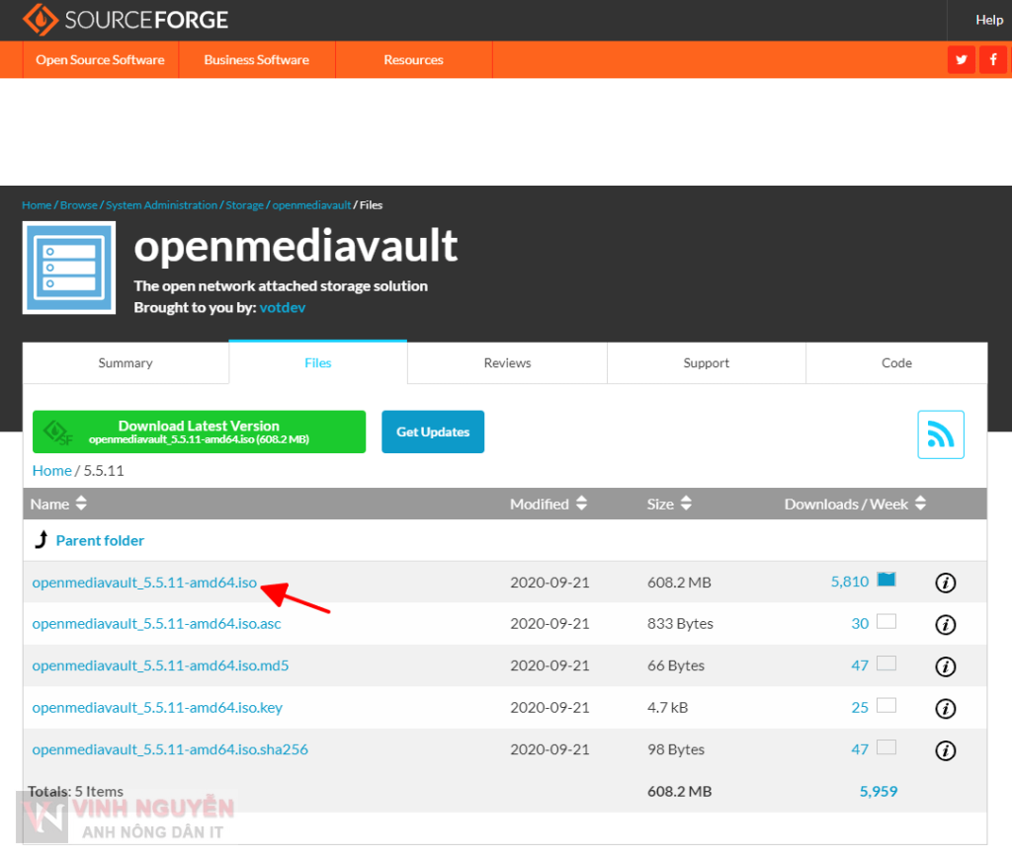Screen dimensions: 1012x859
Task: Sort the file list by Size
Action: (x=669, y=504)
